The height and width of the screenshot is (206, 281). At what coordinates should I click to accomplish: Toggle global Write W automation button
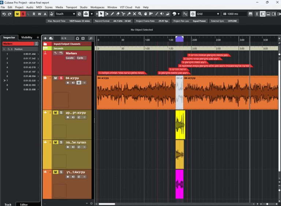click(40, 14)
